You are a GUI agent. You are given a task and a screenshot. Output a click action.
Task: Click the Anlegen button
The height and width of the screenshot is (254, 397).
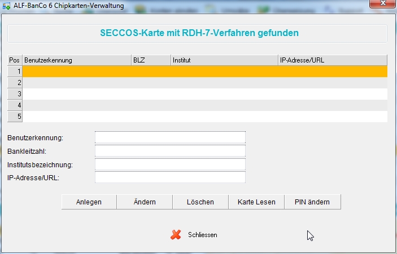point(89,202)
